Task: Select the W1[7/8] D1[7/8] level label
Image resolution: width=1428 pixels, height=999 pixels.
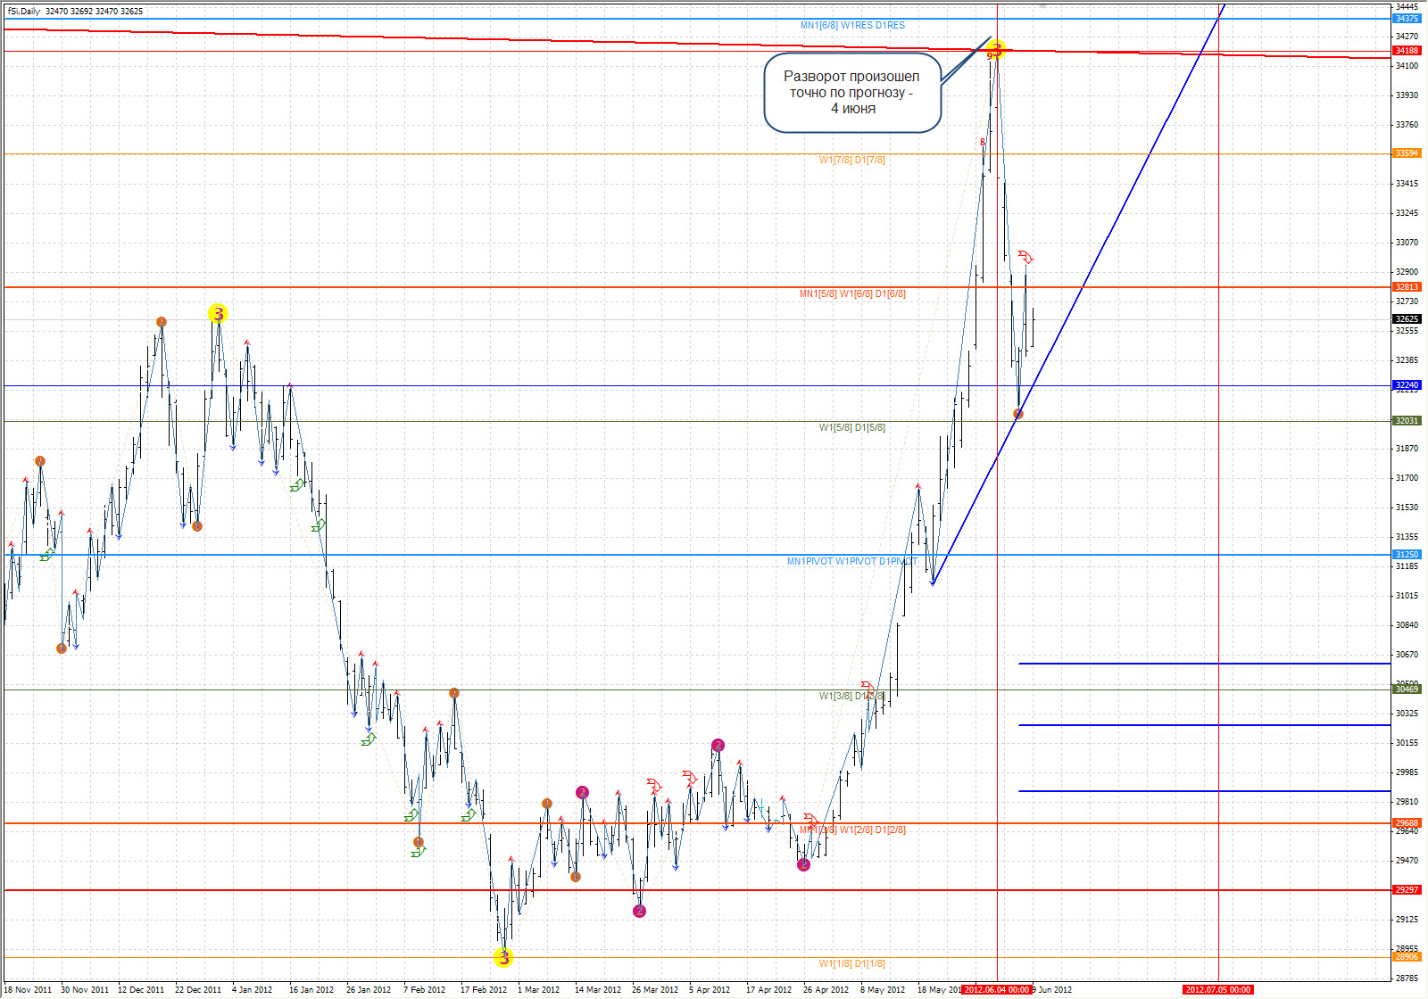Action: tap(852, 161)
